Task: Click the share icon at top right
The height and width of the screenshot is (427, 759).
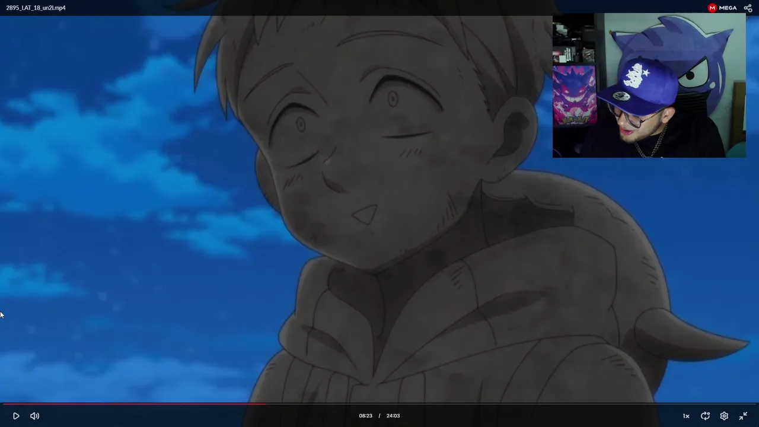Action: click(748, 8)
